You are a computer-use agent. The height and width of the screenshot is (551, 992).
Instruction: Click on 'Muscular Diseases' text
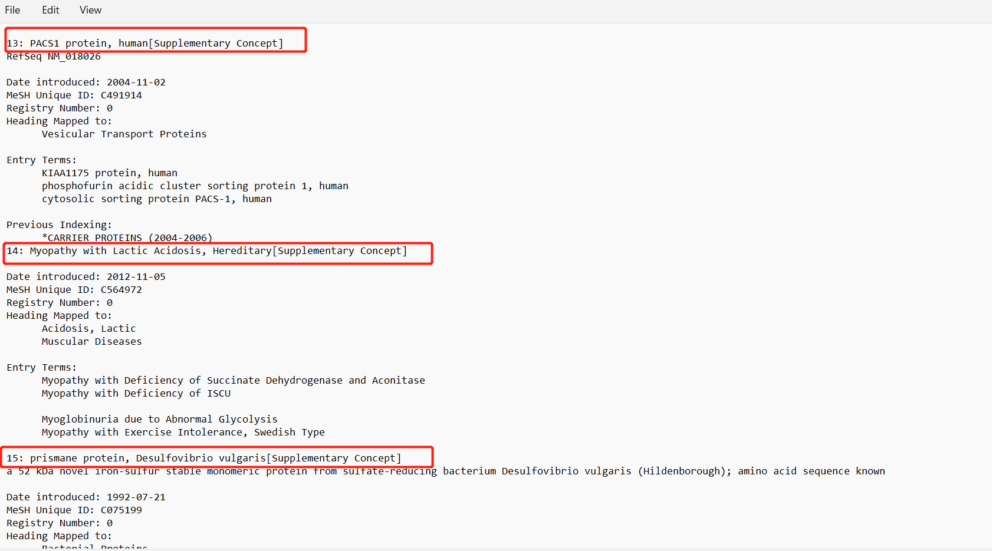coord(91,342)
